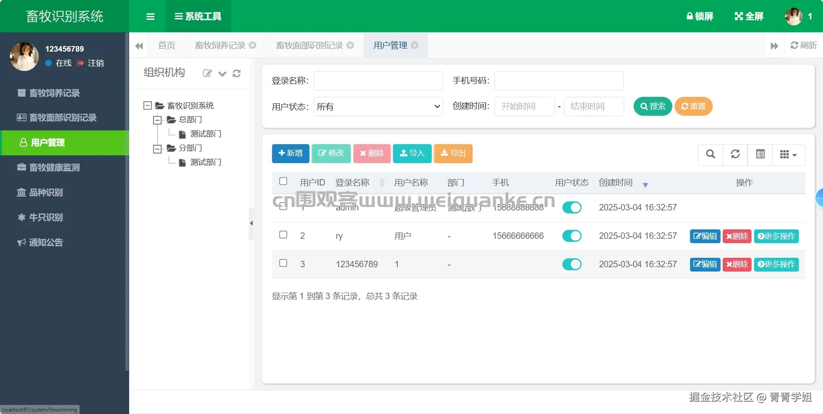823x414 pixels.
Task: Collapse the 畜牧识别系统 tree node
Action: tap(148, 105)
